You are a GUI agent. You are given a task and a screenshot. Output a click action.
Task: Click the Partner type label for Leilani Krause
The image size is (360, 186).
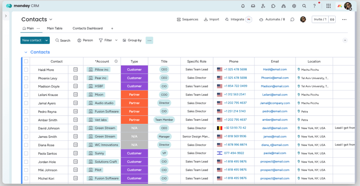click(x=134, y=95)
